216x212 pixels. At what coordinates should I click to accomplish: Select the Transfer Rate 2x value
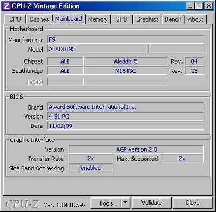pyautogui.click(x=91, y=159)
